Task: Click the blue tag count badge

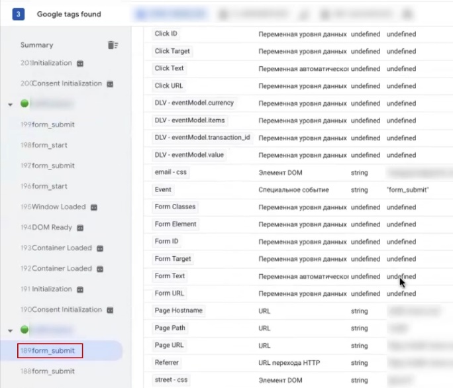Action: click(19, 14)
